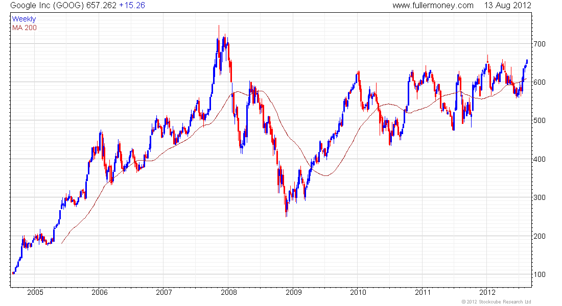This screenshot has width=562, height=306.
Task: Open the www.fullermoney.com link text
Action: (x=433, y=6)
